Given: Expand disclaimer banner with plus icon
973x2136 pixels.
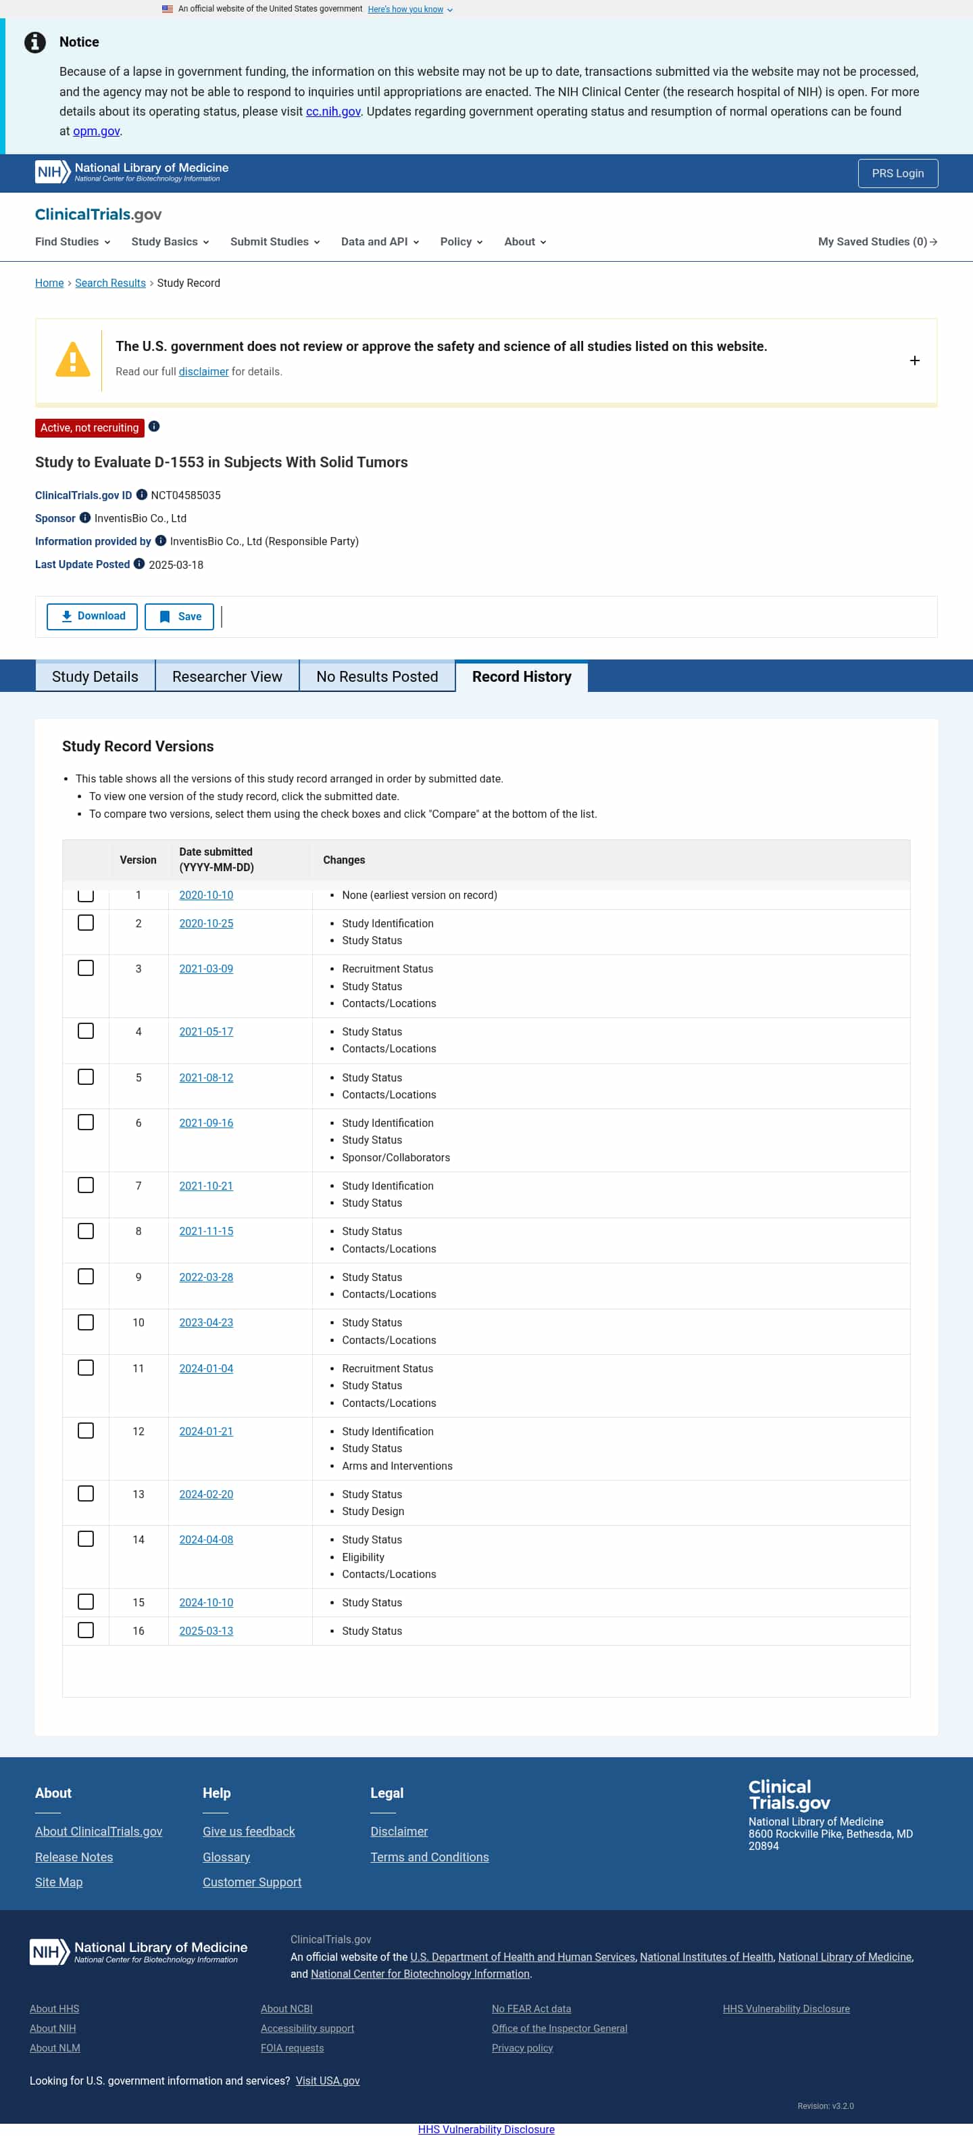Looking at the screenshot, I should coord(914,361).
